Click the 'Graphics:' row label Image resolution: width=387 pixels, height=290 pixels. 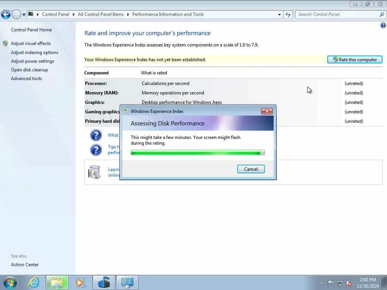click(94, 102)
